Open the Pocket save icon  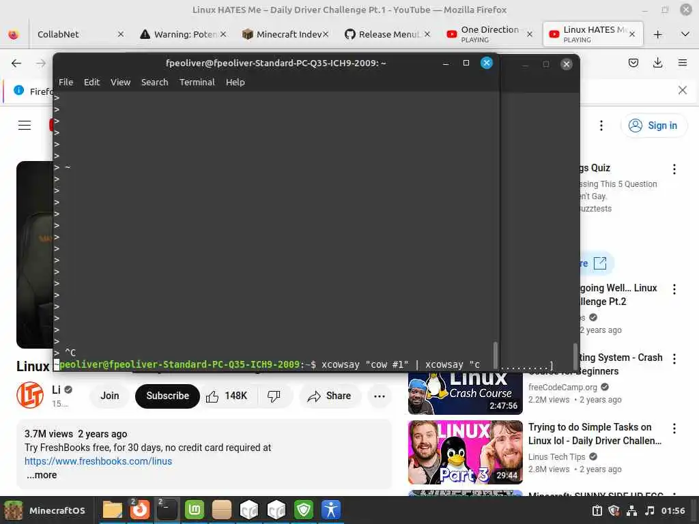(633, 63)
